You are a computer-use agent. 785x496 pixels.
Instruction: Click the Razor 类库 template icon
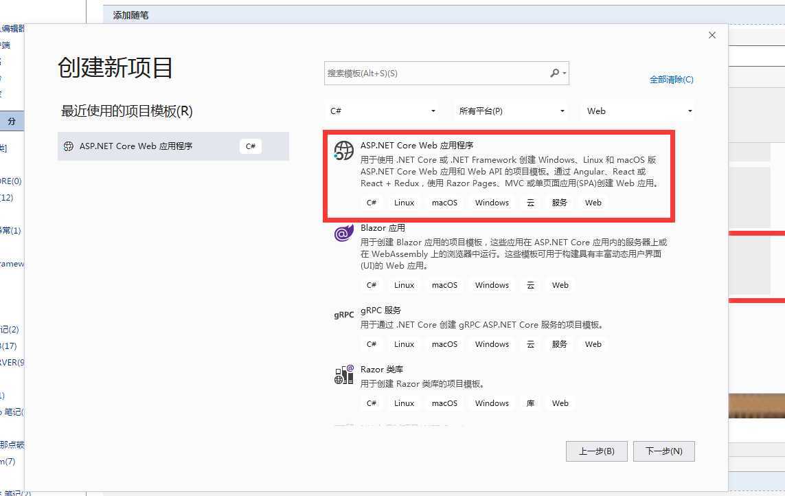(x=343, y=374)
